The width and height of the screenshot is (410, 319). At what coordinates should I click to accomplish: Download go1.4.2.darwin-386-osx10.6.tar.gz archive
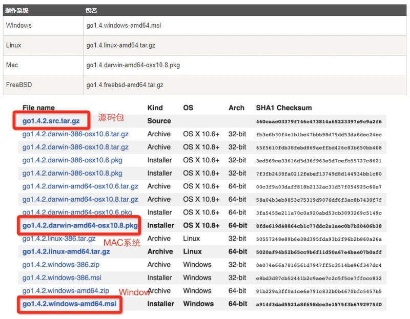[x=75, y=134]
